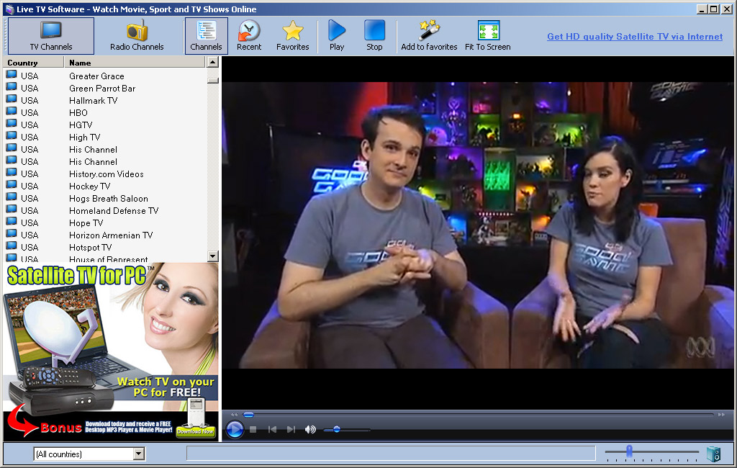
Task: Select the Hogs Breath Saloon channel
Action: (108, 199)
